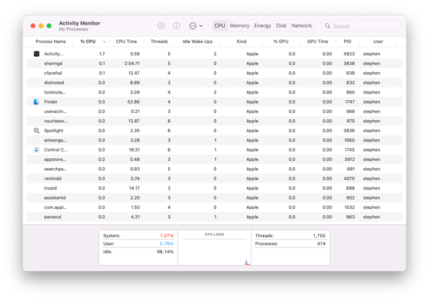This screenshot has width=429, height=301.
Task: Switch to the Disk tab
Action: pos(282,26)
